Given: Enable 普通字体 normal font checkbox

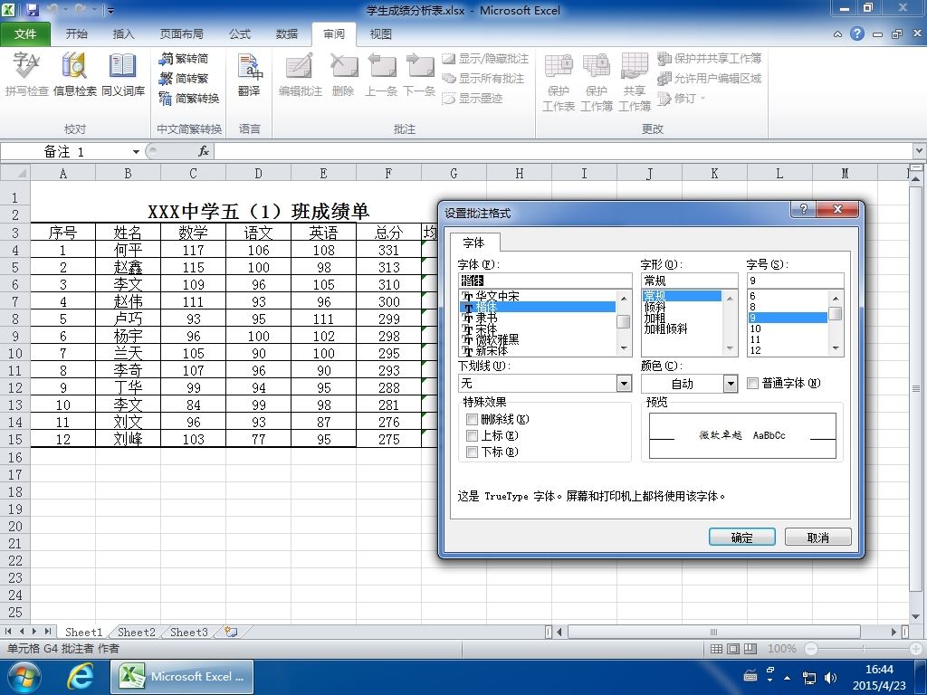Looking at the screenshot, I should coord(752,384).
